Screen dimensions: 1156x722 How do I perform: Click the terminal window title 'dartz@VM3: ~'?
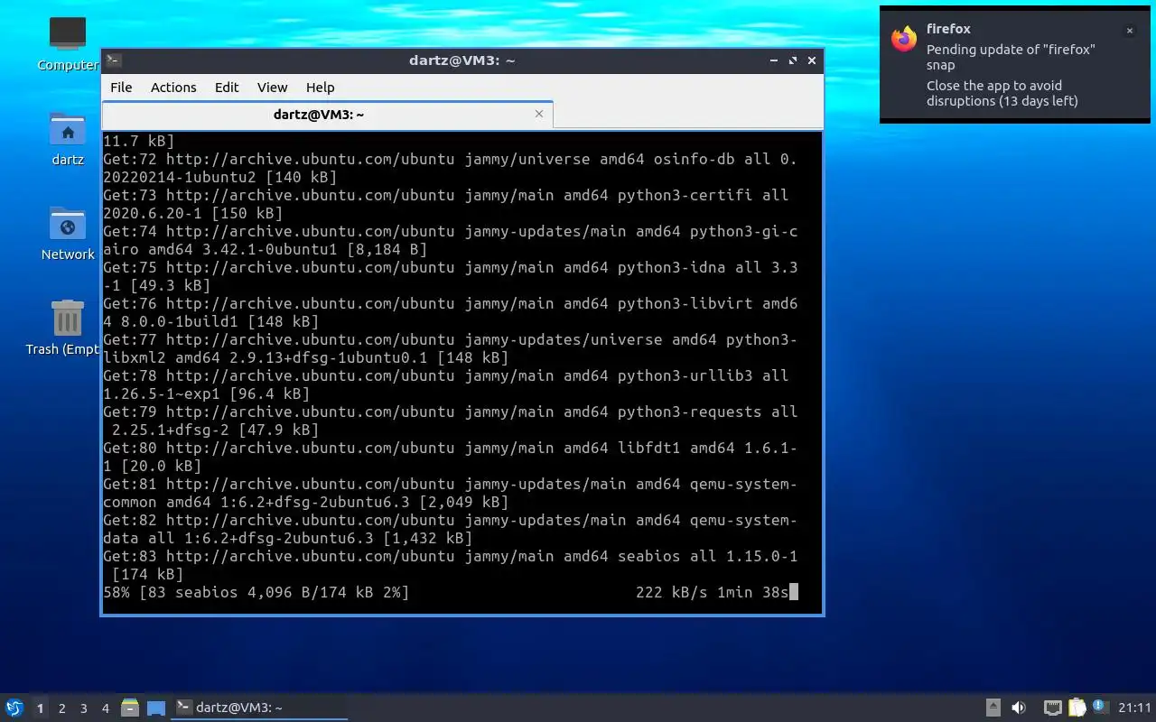pyautogui.click(x=461, y=60)
